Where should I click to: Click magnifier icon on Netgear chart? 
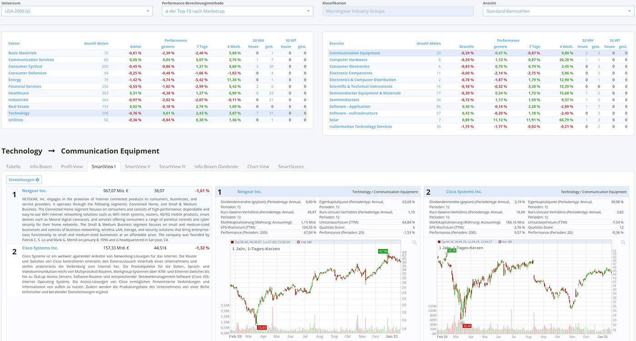[x=414, y=243]
